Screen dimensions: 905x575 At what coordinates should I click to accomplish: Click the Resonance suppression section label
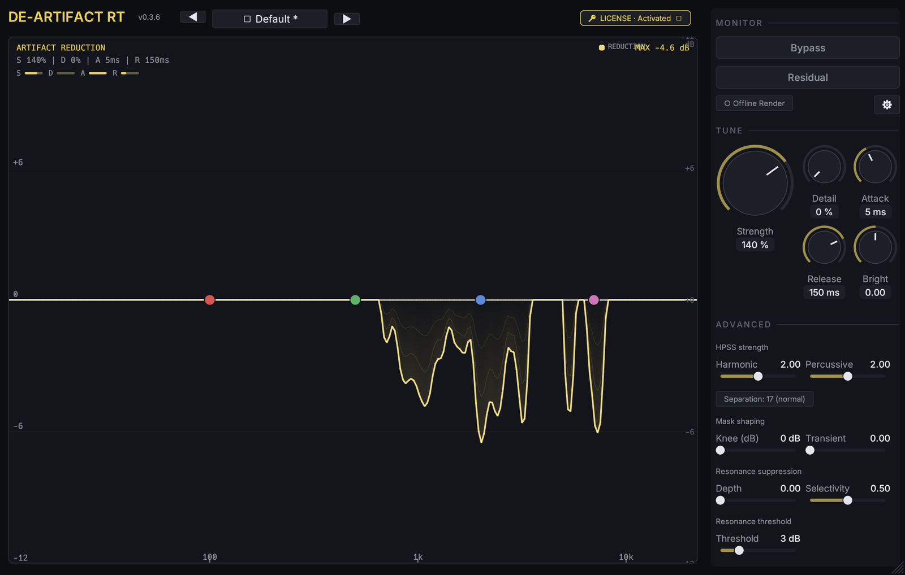click(759, 472)
